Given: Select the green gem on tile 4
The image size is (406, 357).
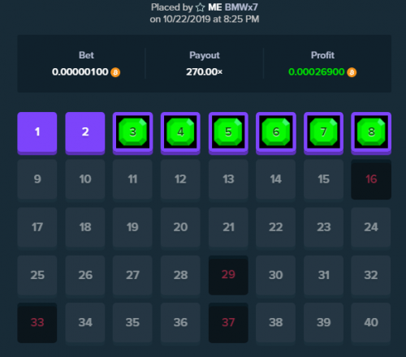Looking at the screenshot, I should pyautogui.click(x=180, y=131).
